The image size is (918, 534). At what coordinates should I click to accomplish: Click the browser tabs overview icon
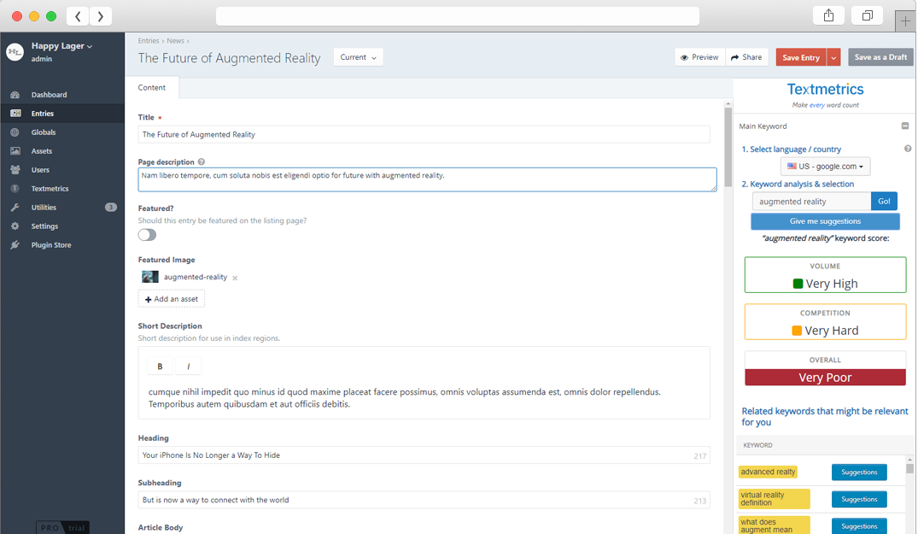[867, 16]
